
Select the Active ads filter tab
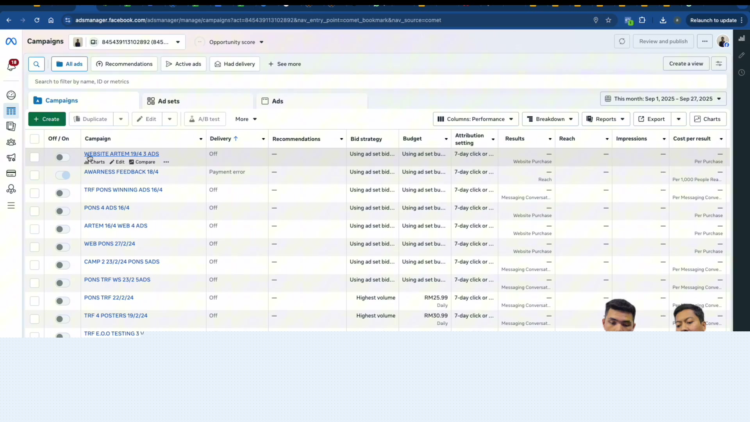183,64
